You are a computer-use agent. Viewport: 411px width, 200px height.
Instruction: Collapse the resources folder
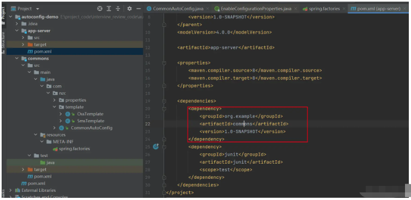[x=35, y=135]
